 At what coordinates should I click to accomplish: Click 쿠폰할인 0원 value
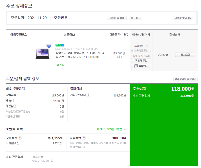point(62,106)
